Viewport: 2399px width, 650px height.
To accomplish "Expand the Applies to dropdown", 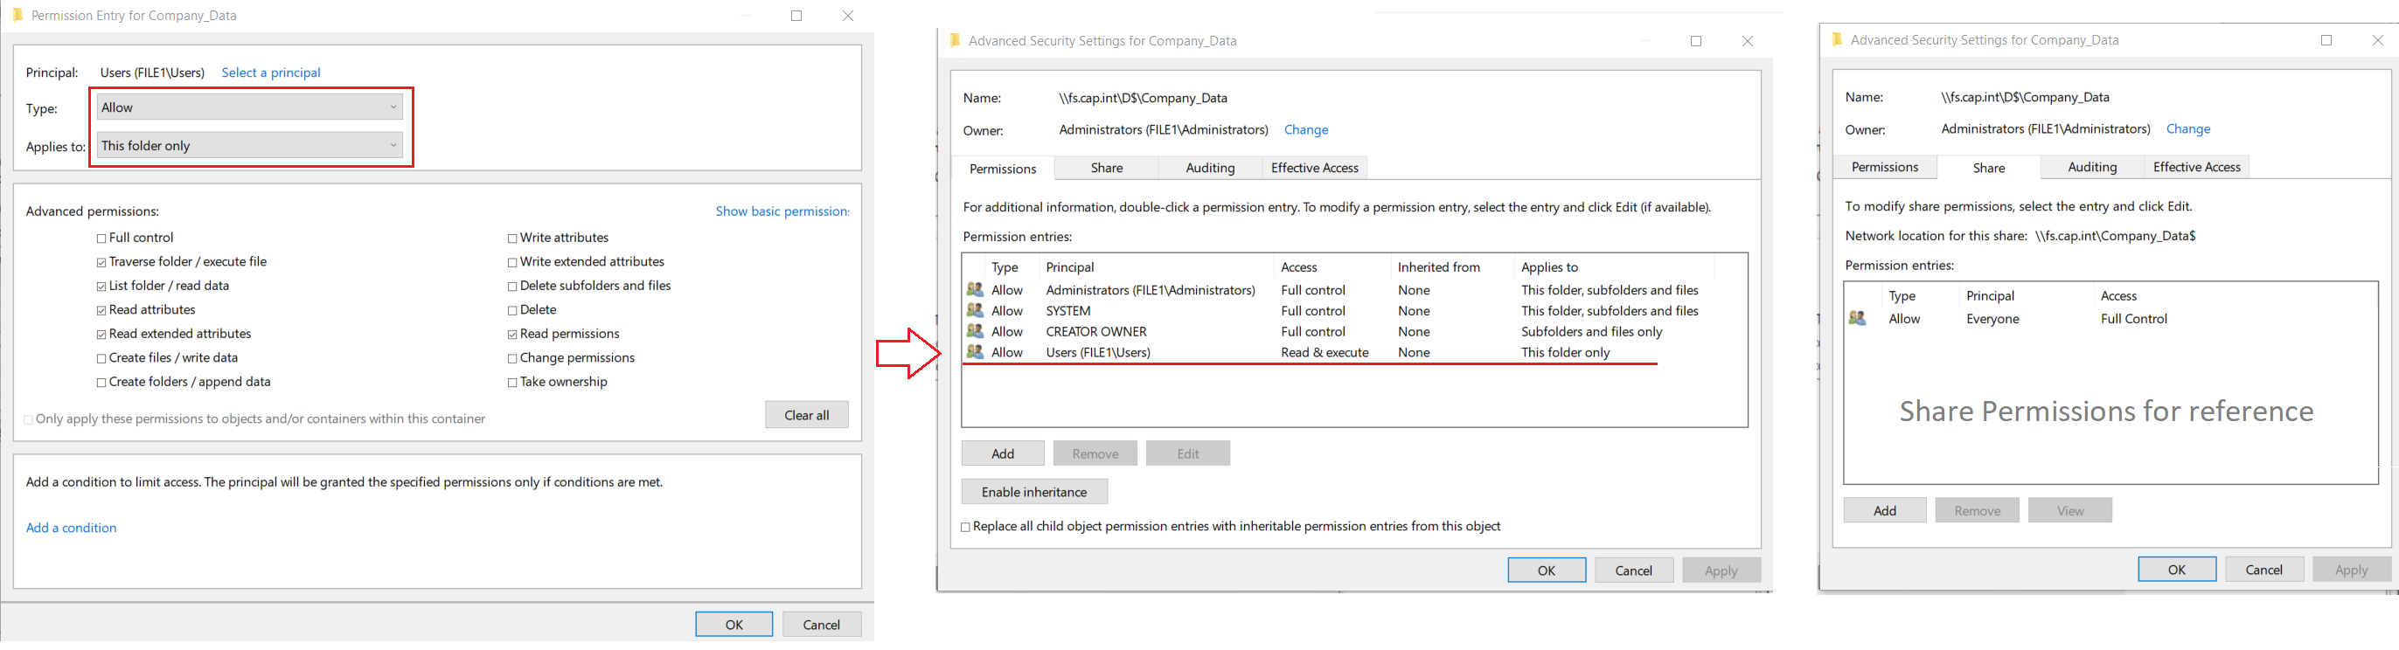I will pyautogui.click(x=249, y=145).
